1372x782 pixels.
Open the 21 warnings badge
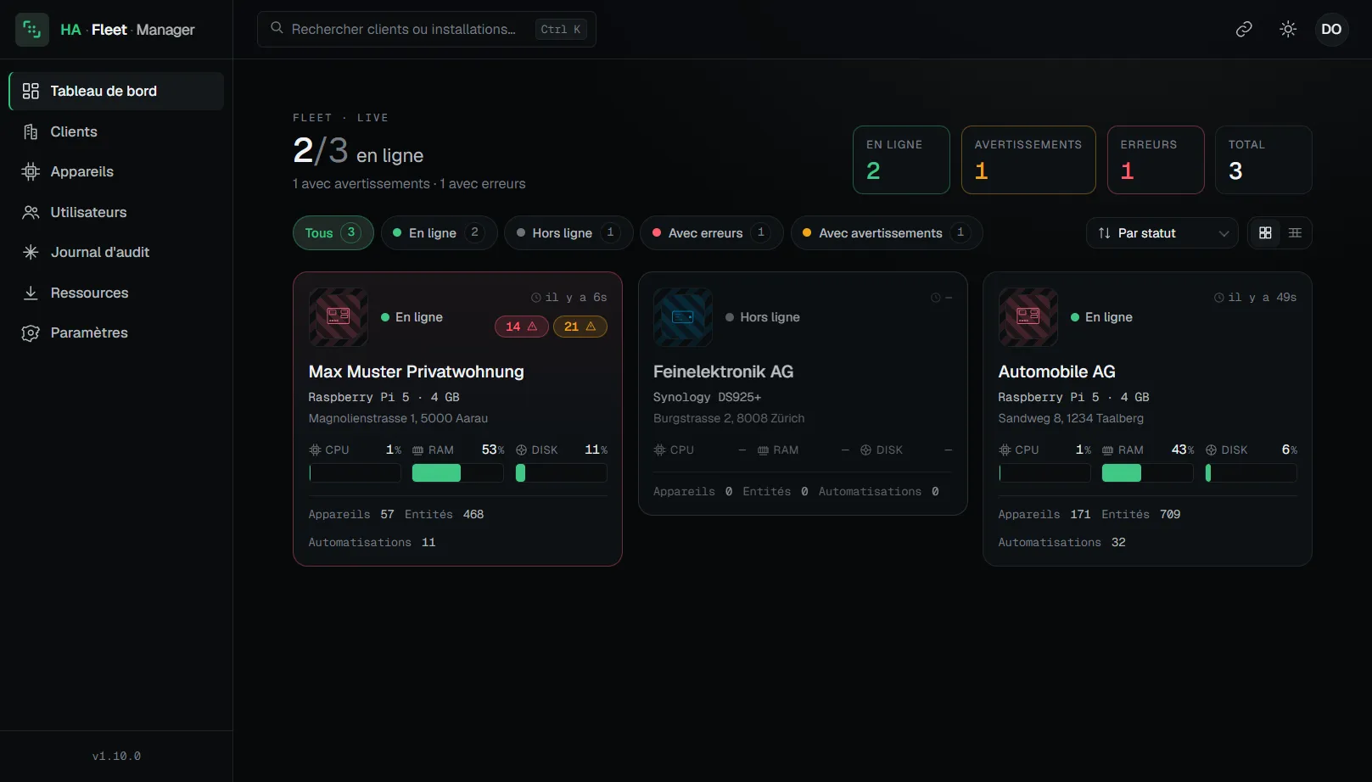click(x=580, y=327)
